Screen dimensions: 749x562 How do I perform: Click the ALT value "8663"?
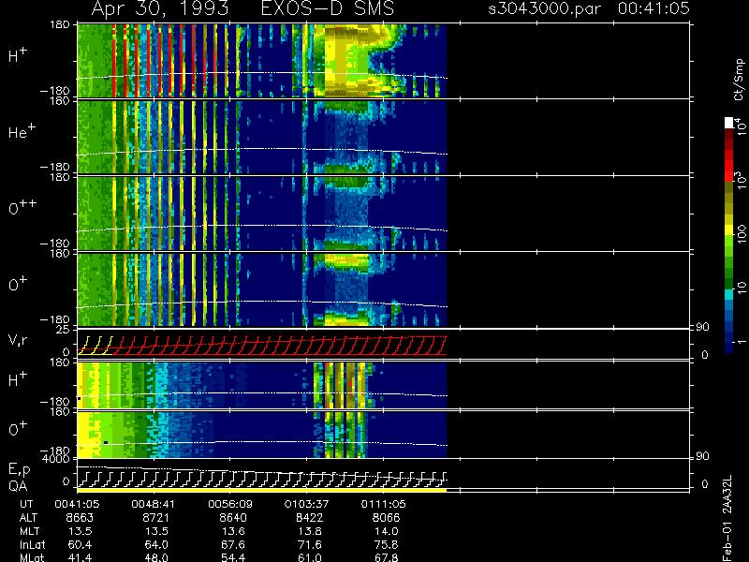pyautogui.click(x=80, y=518)
